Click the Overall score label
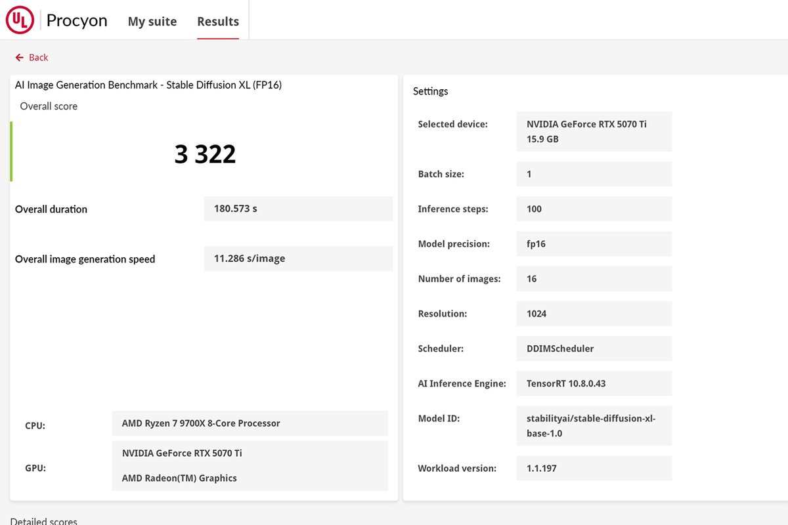Image resolution: width=788 pixels, height=525 pixels. (x=49, y=106)
